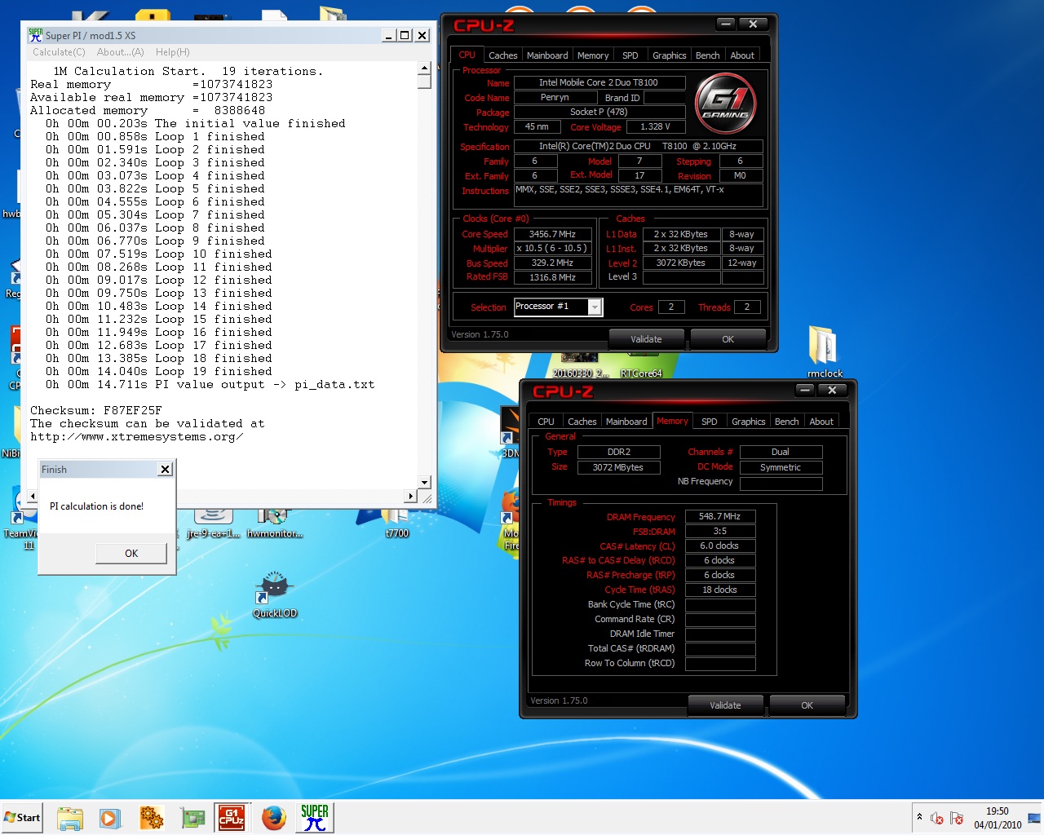The height and width of the screenshot is (835, 1044).
Task: Select the jre-9-ea installer desktop icon
Action: pyautogui.click(x=213, y=524)
